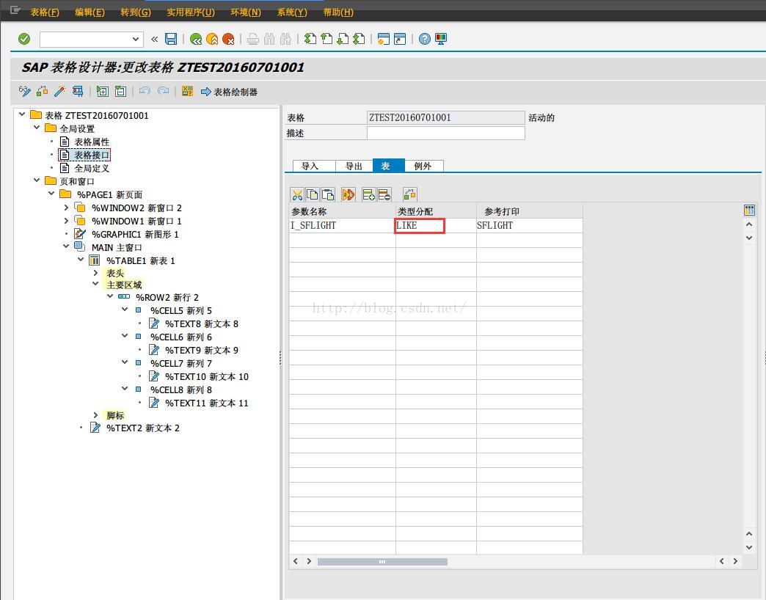Click the Activate magic wand icon

click(x=60, y=91)
